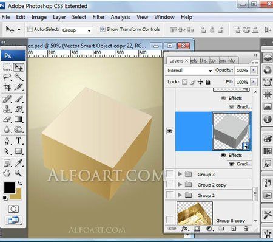Open the Auto-Select Group dropdown

77,30
